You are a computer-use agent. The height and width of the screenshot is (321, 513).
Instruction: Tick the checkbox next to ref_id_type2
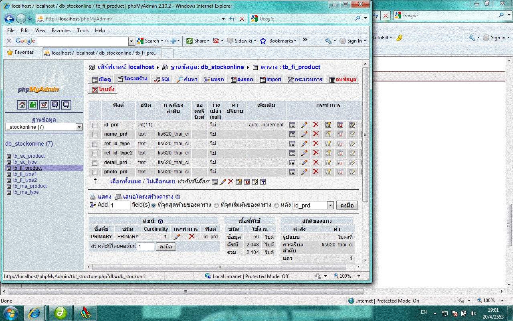pos(95,153)
